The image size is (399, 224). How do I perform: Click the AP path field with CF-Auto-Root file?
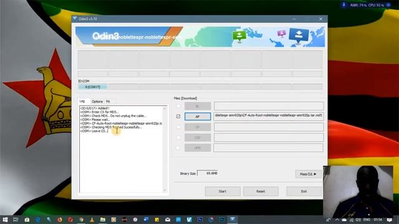(269, 116)
